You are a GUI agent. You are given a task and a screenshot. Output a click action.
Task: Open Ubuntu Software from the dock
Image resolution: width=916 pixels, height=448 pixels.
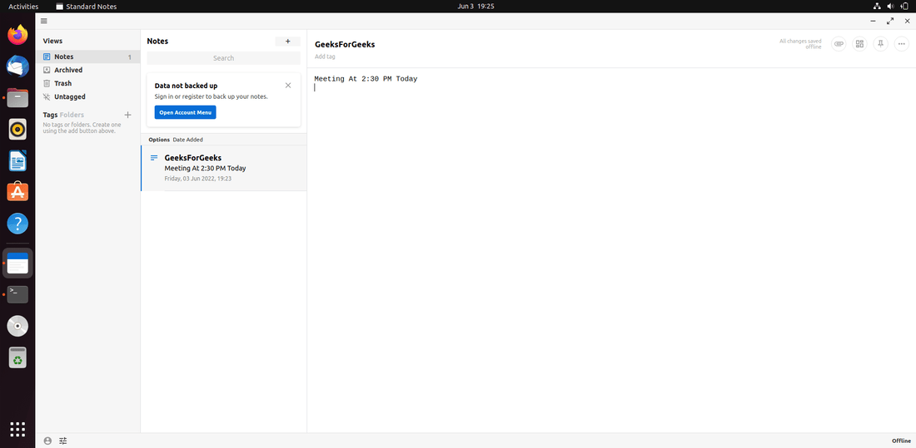click(x=17, y=192)
